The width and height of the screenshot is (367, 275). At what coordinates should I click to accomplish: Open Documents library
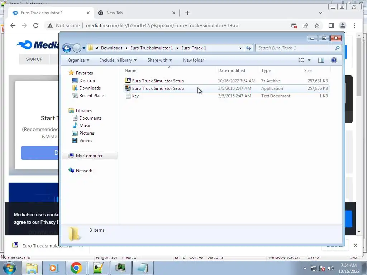(x=90, y=118)
